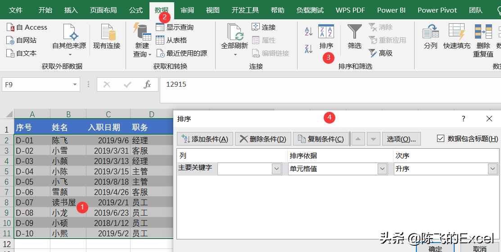Open sort dialog help question mark
This screenshot has width=501, height=252.
click(464, 119)
